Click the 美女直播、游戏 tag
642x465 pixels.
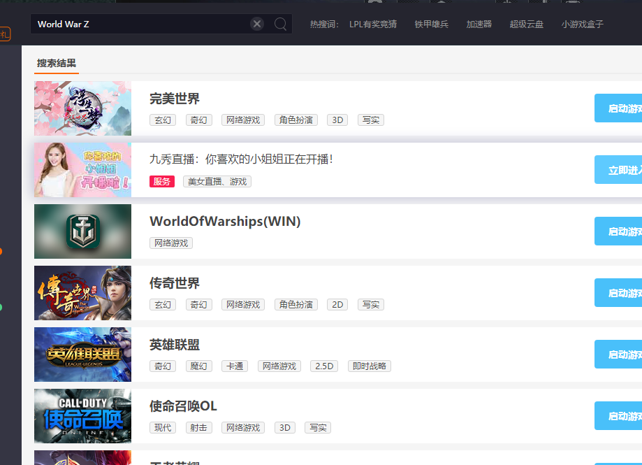click(x=217, y=182)
